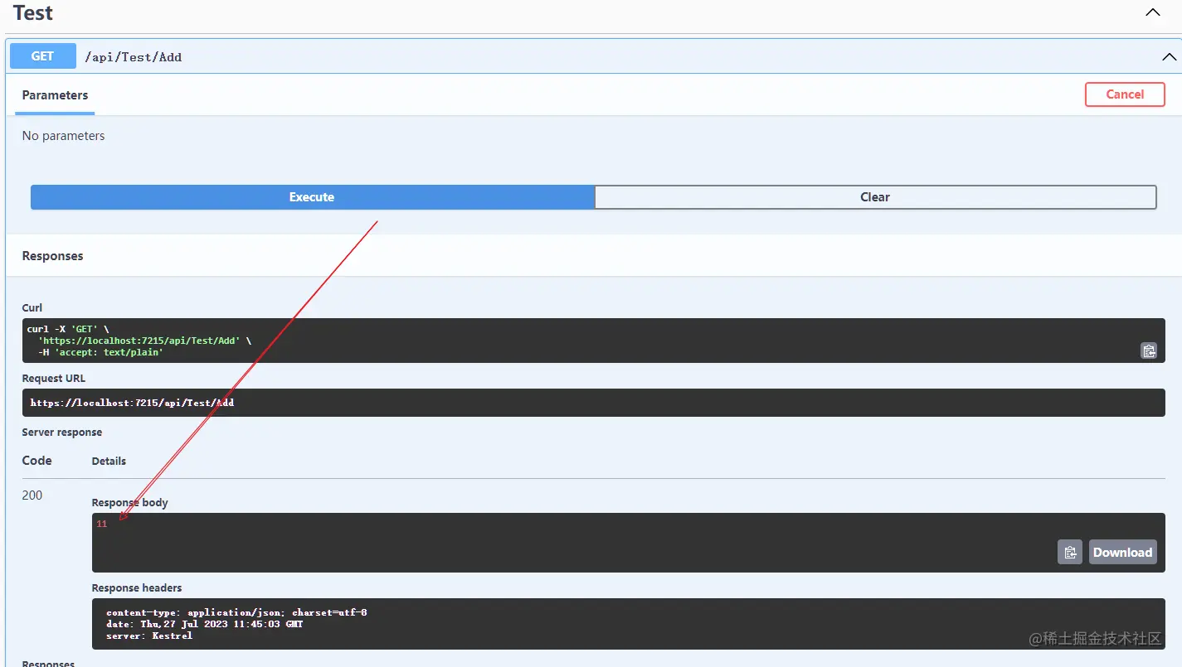This screenshot has height=667, width=1182.
Task: Click the Code column header
Action: pyautogui.click(x=36, y=461)
